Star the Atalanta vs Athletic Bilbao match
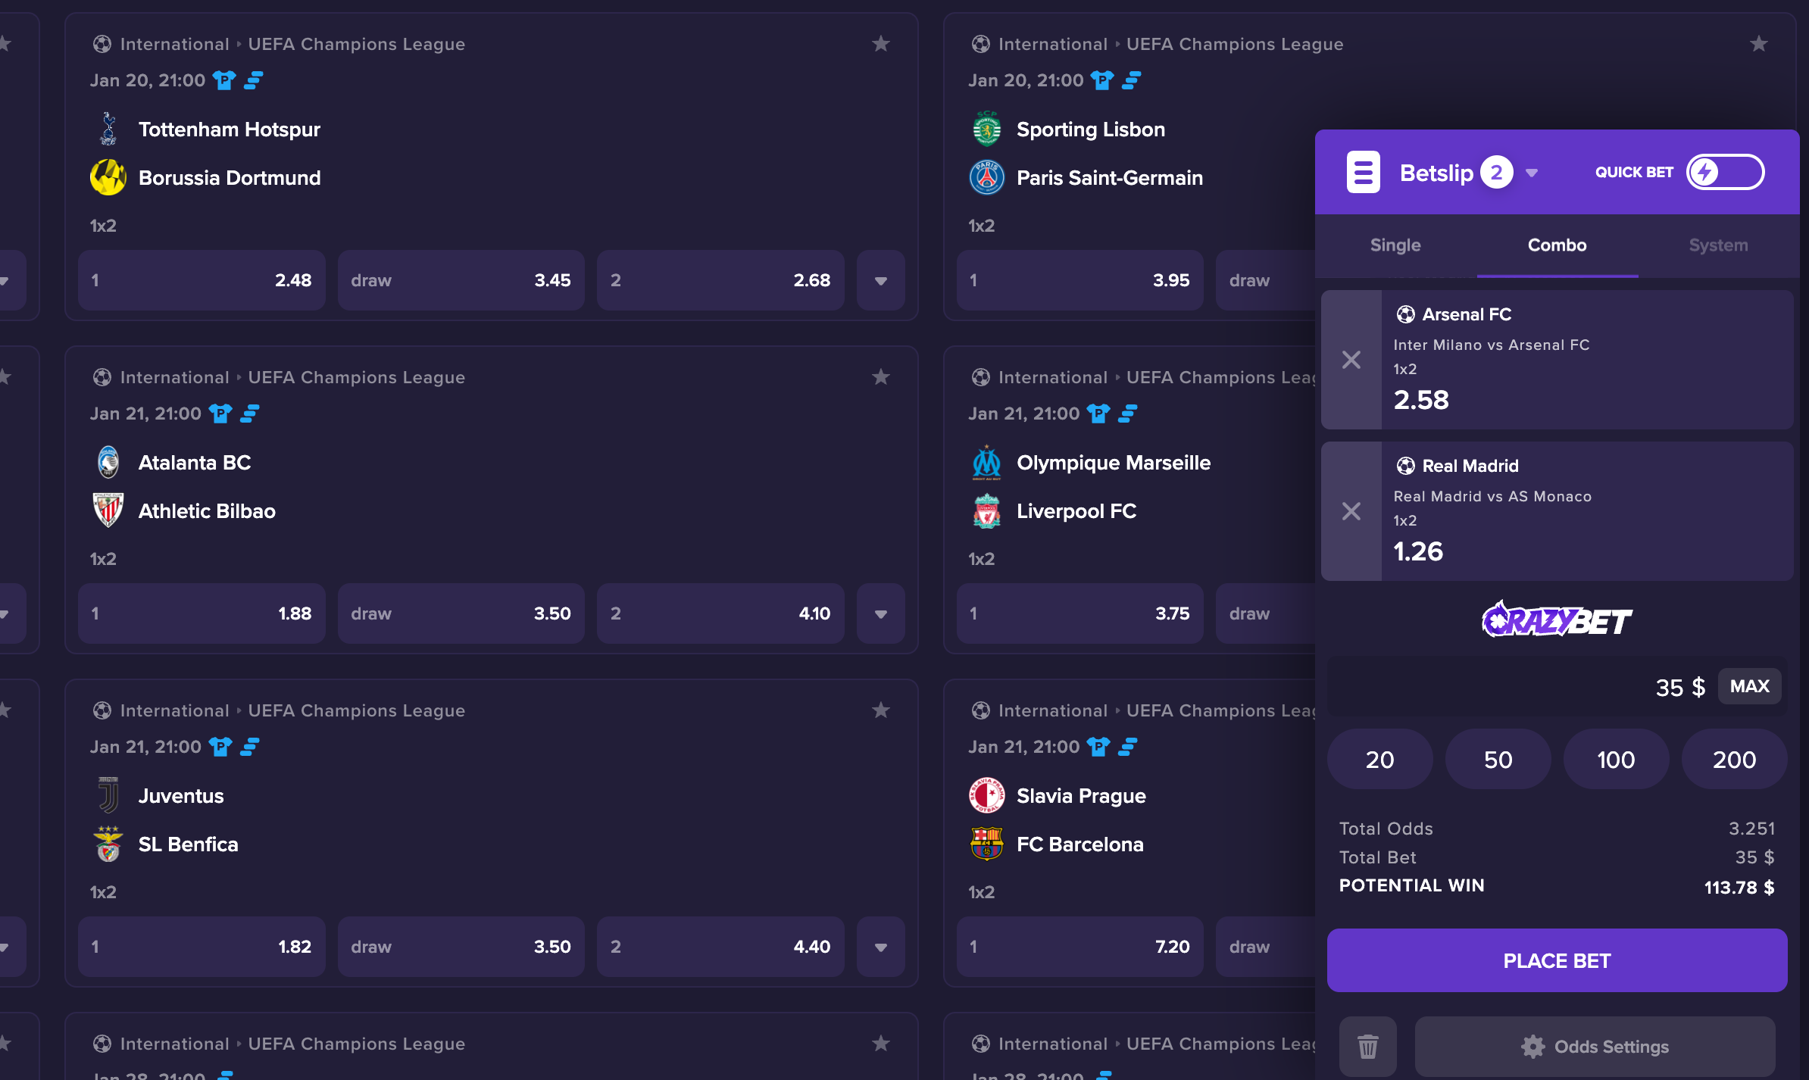Screen dimensions: 1809x1080 click(880, 377)
